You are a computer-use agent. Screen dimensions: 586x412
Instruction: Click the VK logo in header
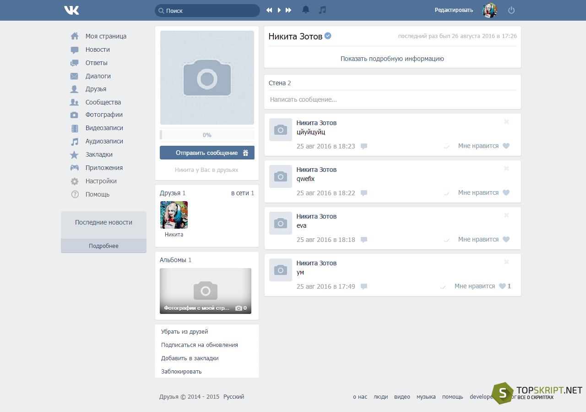click(x=71, y=10)
